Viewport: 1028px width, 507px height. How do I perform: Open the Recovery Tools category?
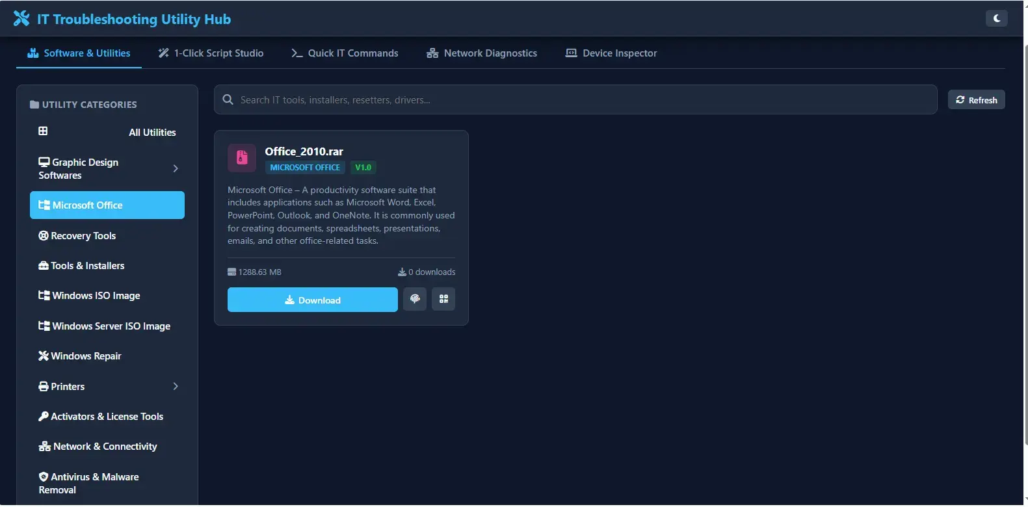pos(107,235)
